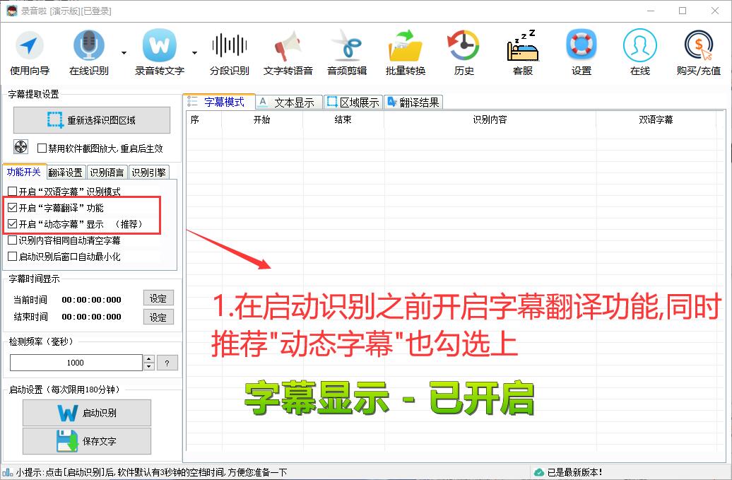Enable auto-minimize window after recognition starts
Viewport: 732px width, 480px height.
pos(12,255)
